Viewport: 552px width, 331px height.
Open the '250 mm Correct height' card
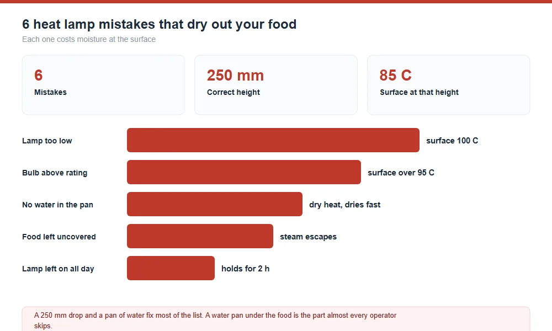click(x=276, y=85)
